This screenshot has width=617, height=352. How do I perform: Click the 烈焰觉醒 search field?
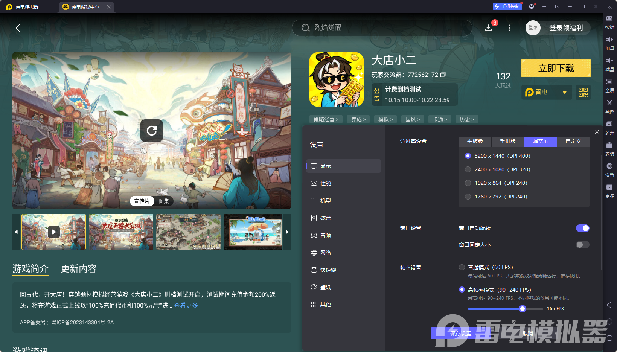(x=382, y=28)
